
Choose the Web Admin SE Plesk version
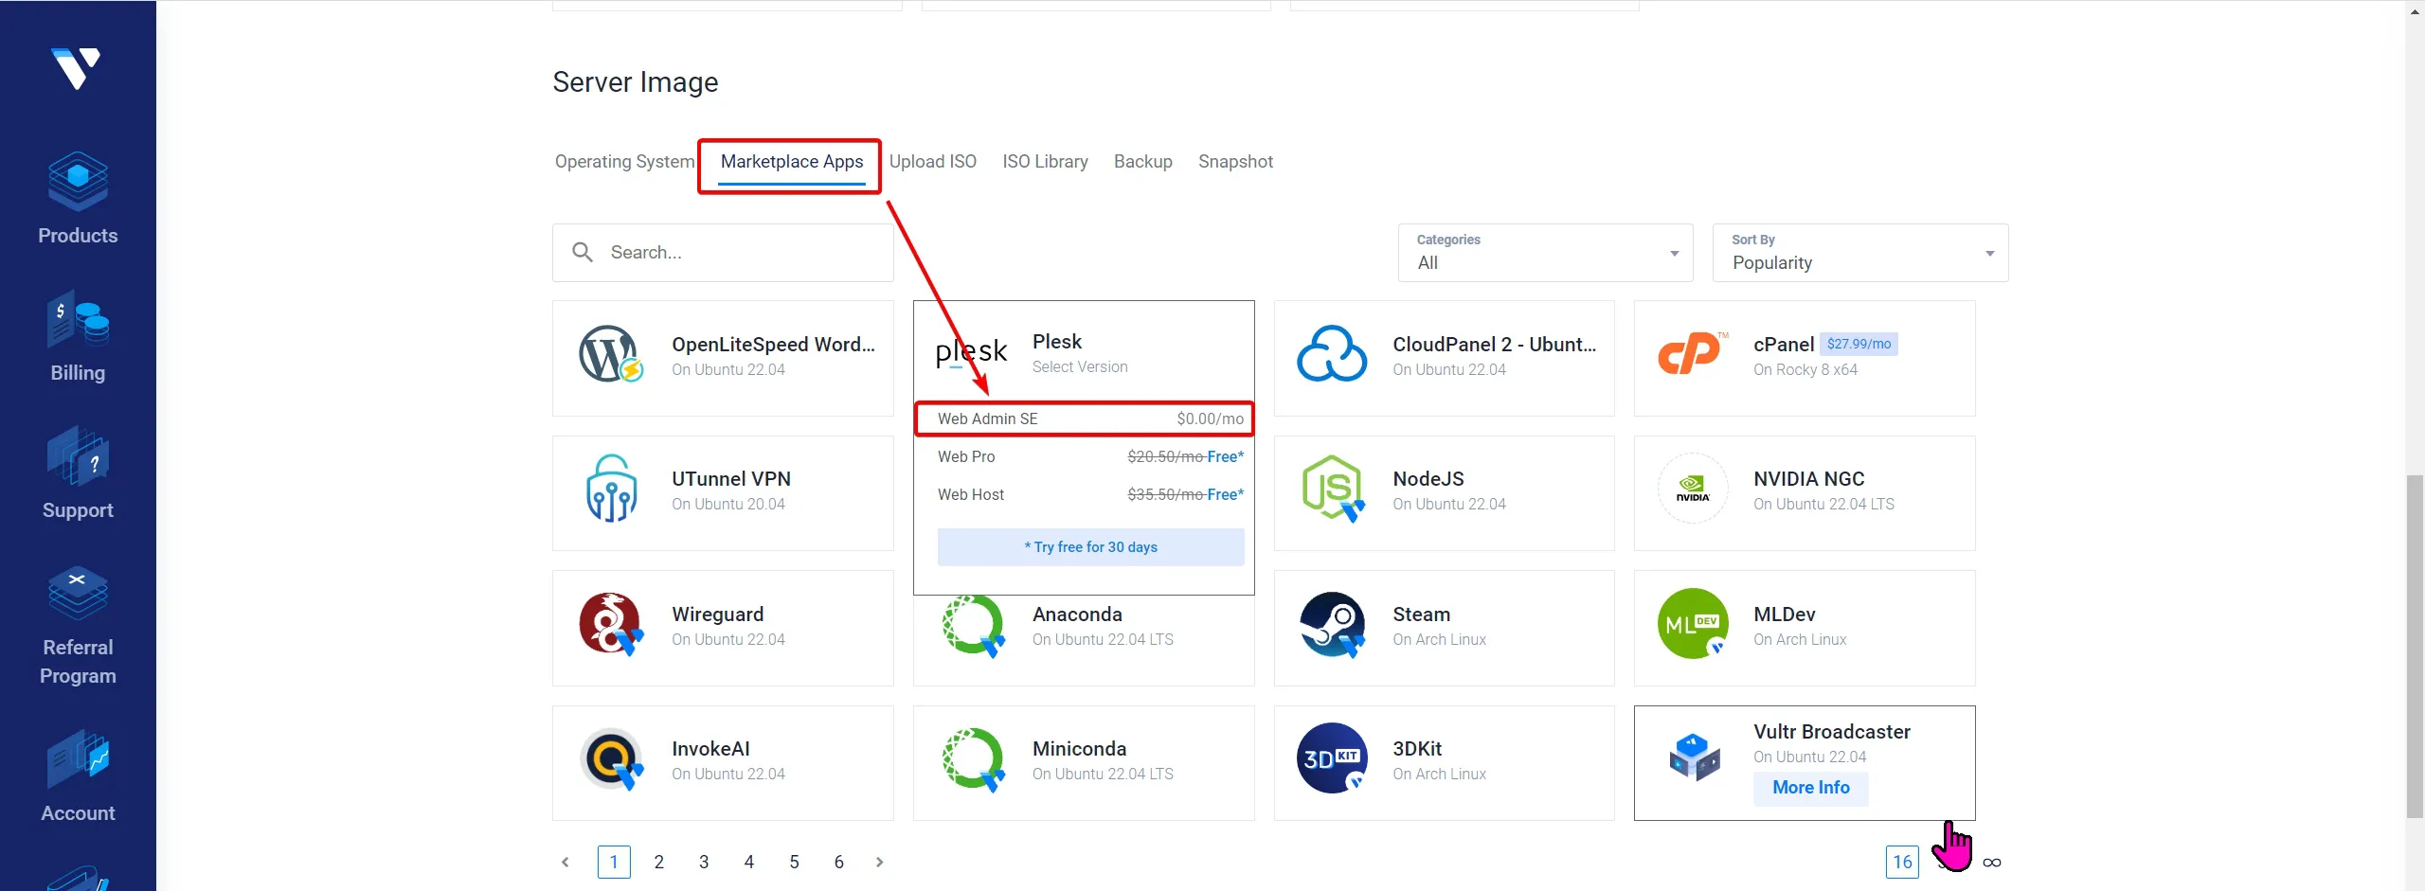point(1085,419)
